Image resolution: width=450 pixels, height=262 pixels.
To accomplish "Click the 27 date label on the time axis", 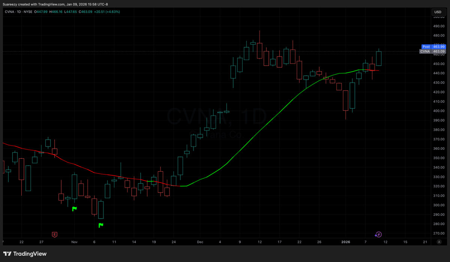I will coord(42,242).
